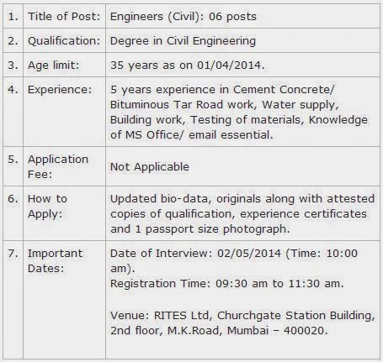Click the row number '7.' cell

[x=13, y=300]
